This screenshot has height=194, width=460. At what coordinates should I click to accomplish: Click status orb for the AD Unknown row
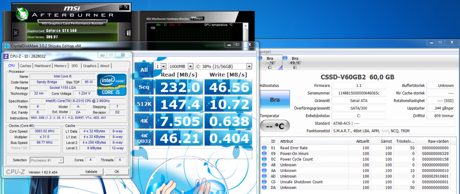[264, 176]
